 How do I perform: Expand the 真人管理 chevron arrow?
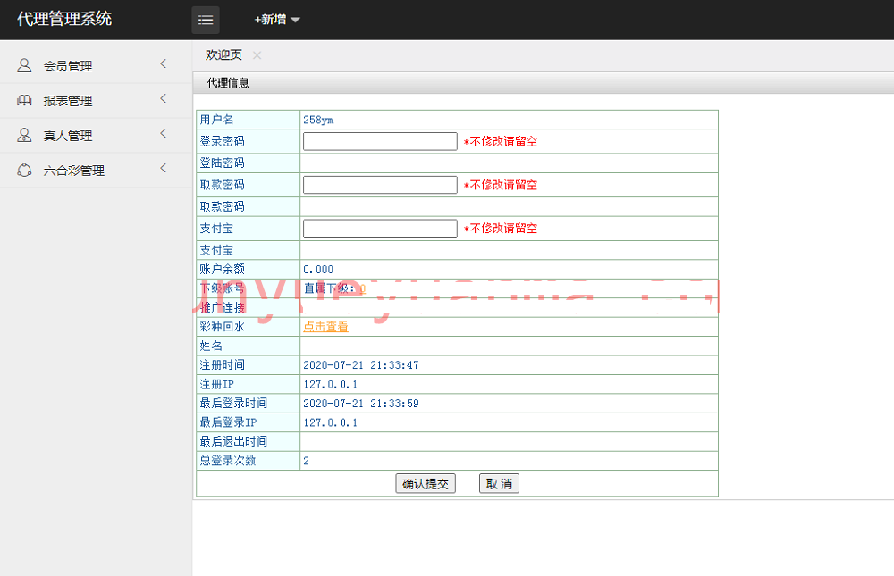[163, 134]
